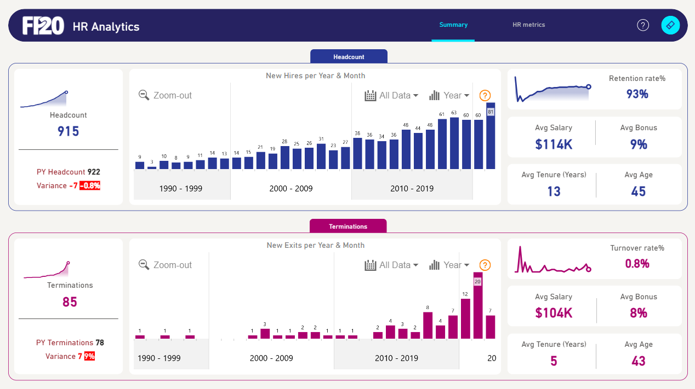The width and height of the screenshot is (695, 389).
Task: Click the Retention rate 93% value
Action: point(637,94)
